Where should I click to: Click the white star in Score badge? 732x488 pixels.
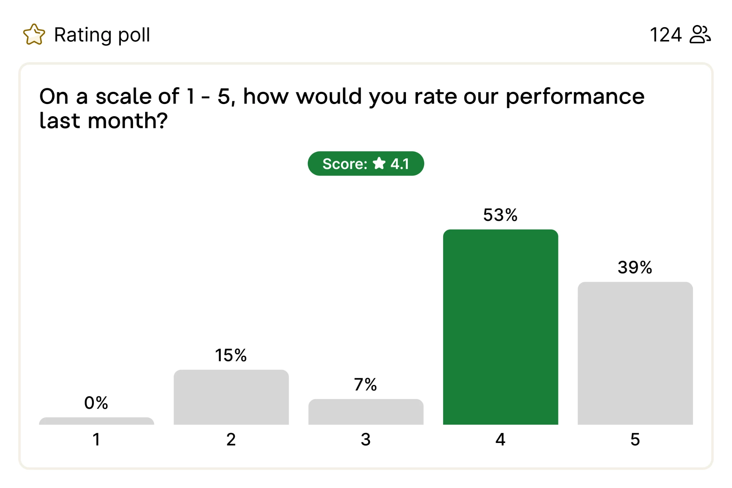point(379,163)
